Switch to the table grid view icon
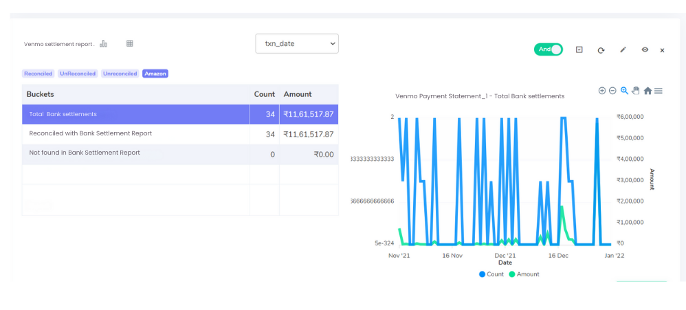The width and height of the screenshot is (686, 310). (129, 43)
